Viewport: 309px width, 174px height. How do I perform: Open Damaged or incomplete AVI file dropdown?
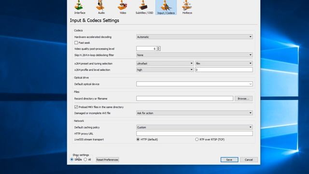pos(194,113)
